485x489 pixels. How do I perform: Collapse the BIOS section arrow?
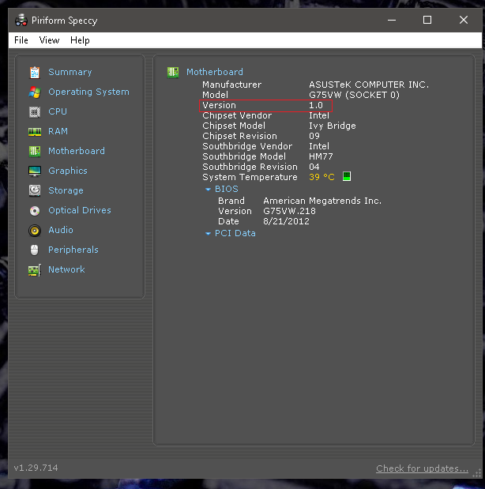point(208,190)
